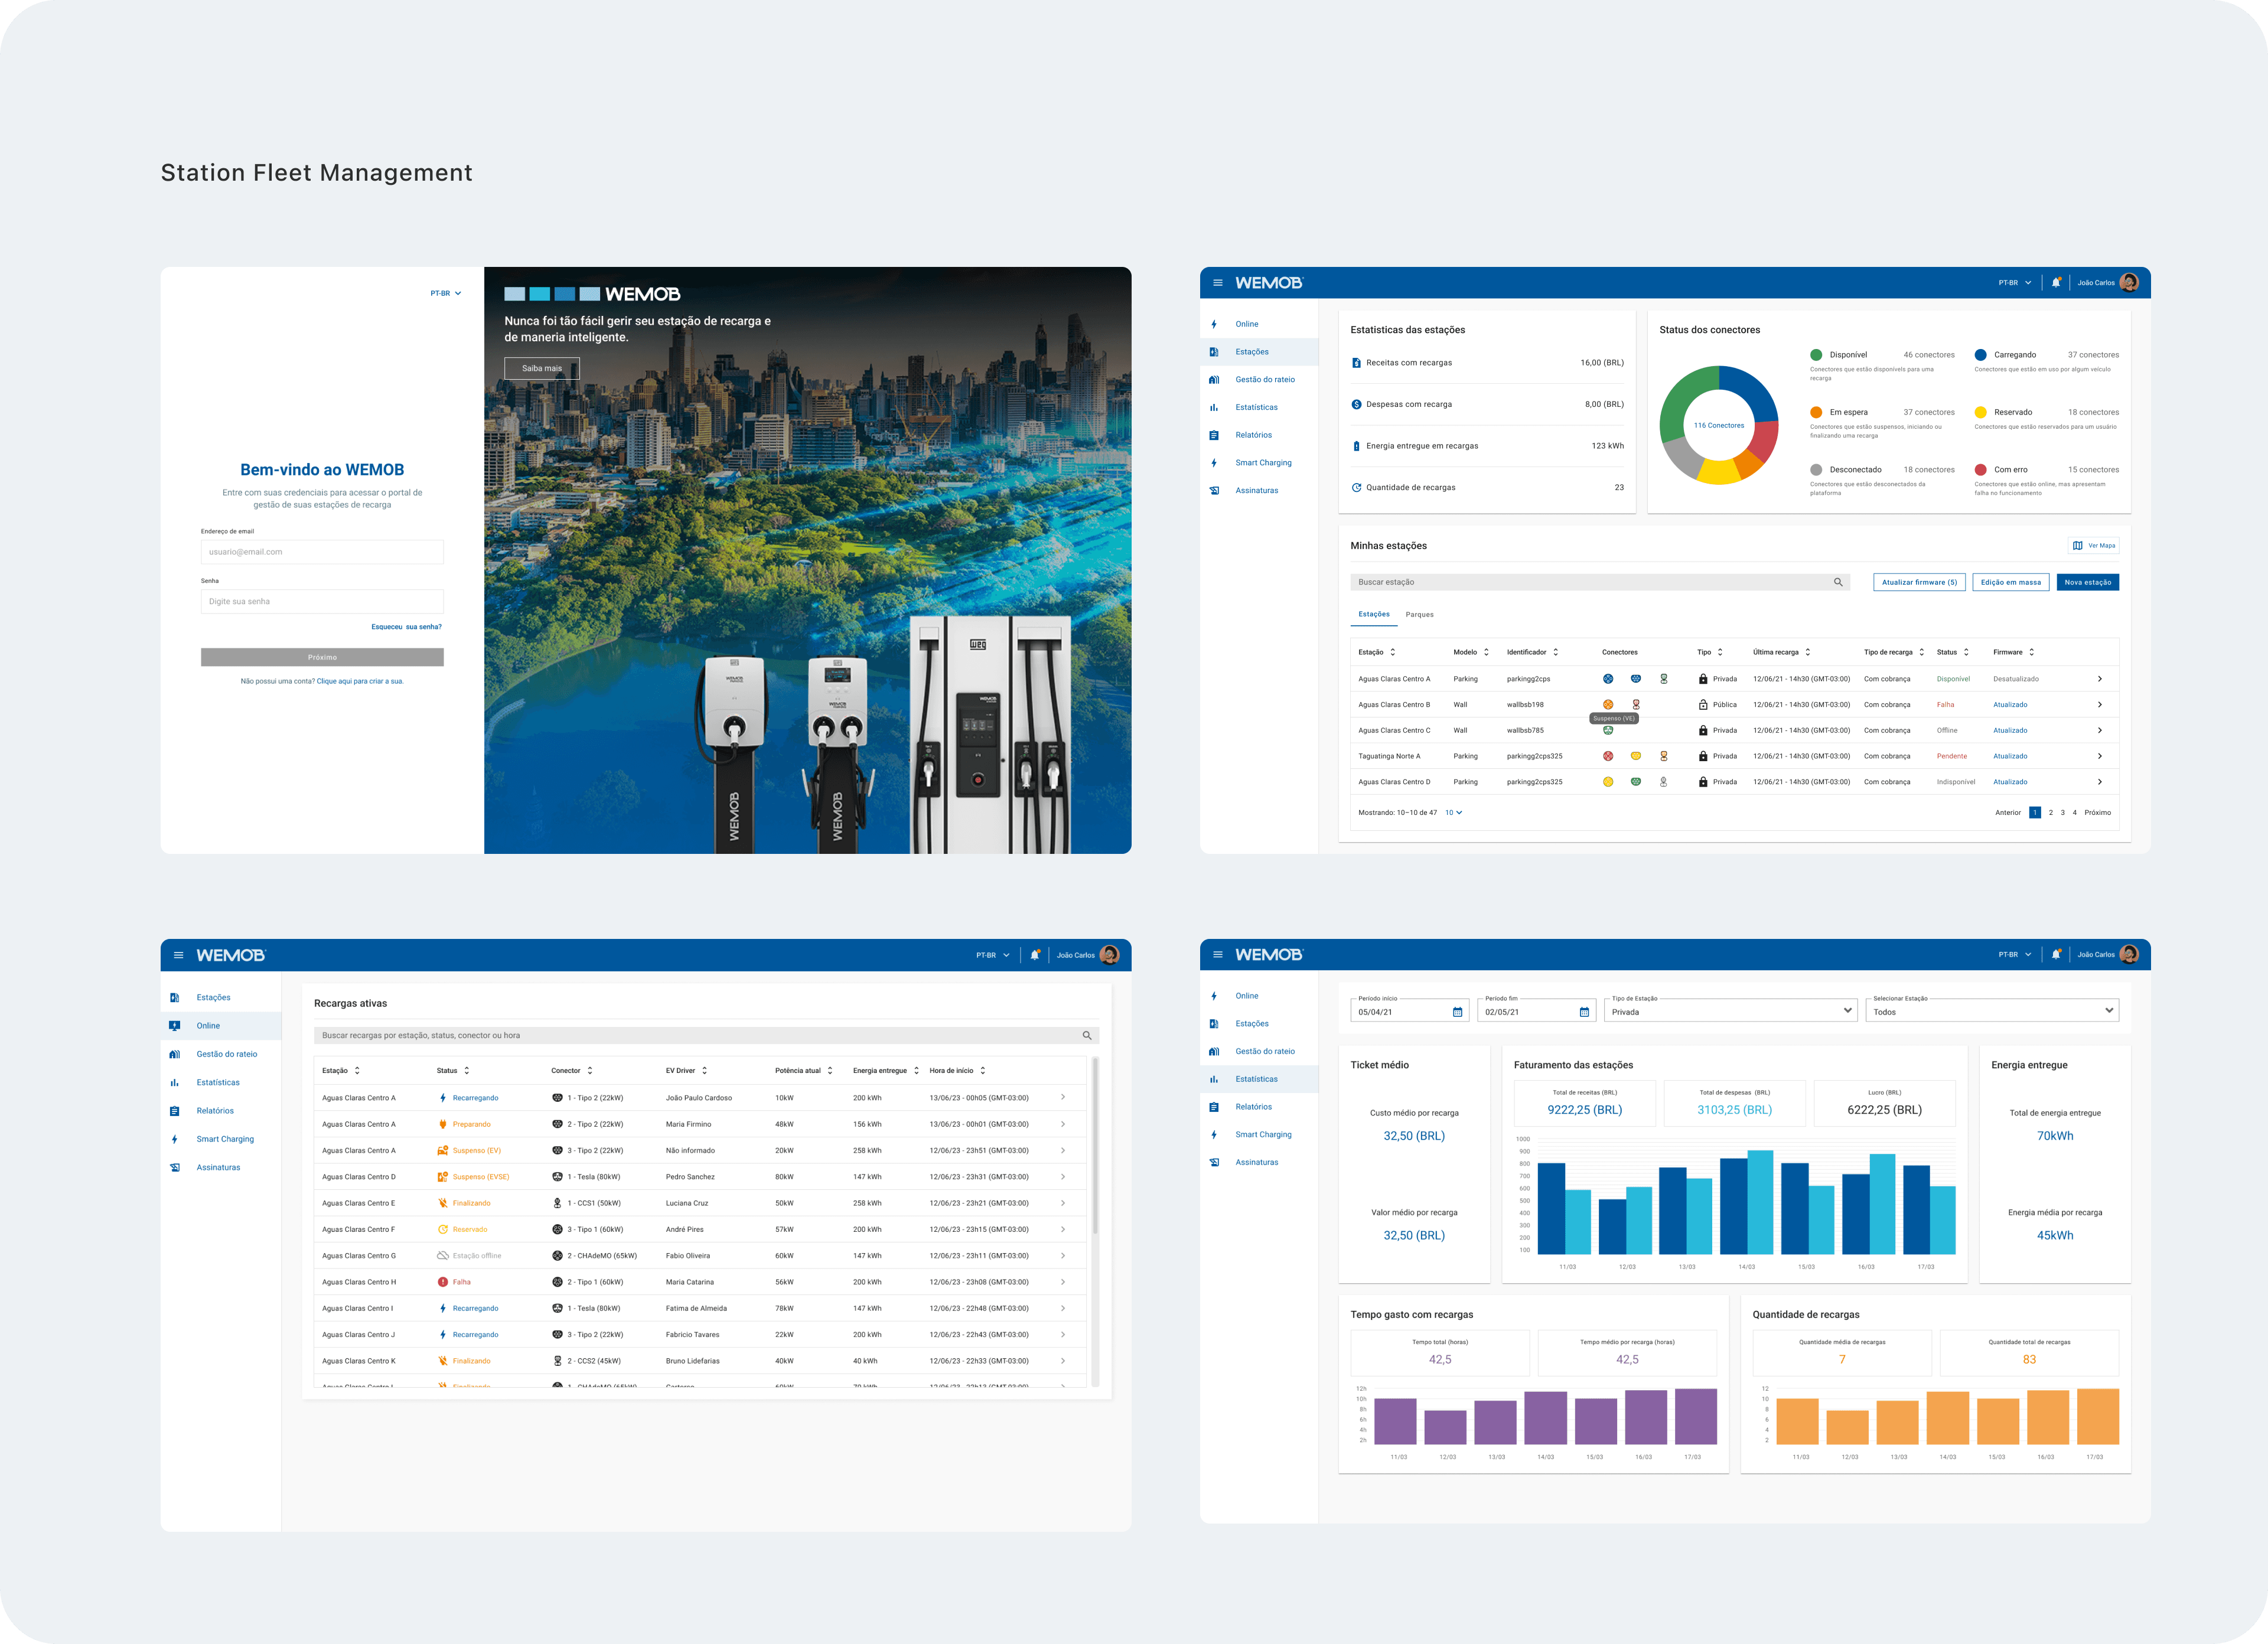The image size is (2268, 1644).
Task: Expand the Taguatinga Norte A row chevron
Action: pos(2099,756)
